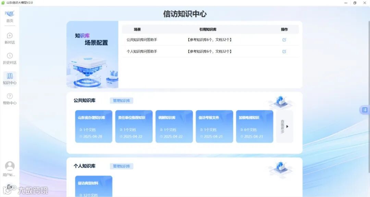Open the 调解知识库 card

(x=174, y=127)
